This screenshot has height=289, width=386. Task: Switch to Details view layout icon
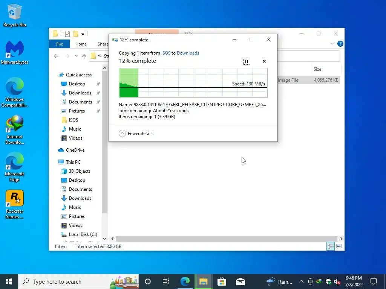[x=331, y=246]
